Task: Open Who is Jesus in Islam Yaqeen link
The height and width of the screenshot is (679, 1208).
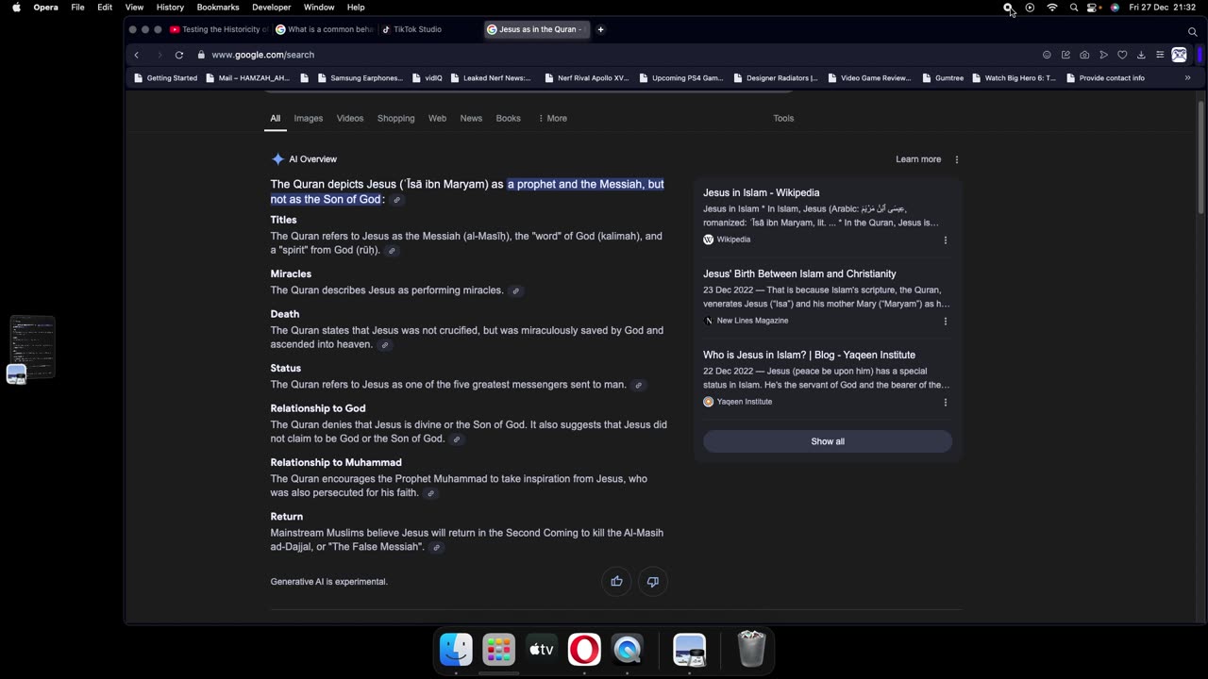Action: [809, 355]
